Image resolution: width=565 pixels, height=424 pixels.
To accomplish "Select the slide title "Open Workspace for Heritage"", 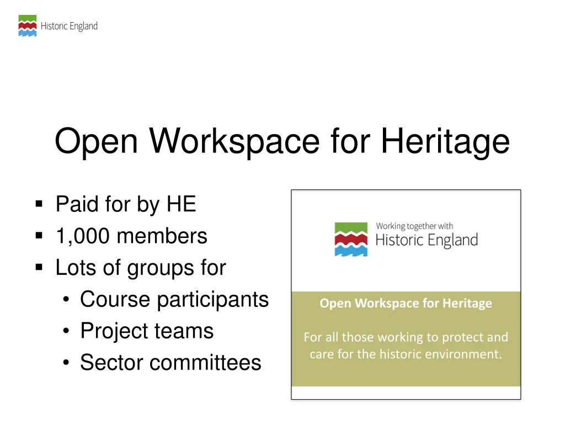I will (282, 141).
